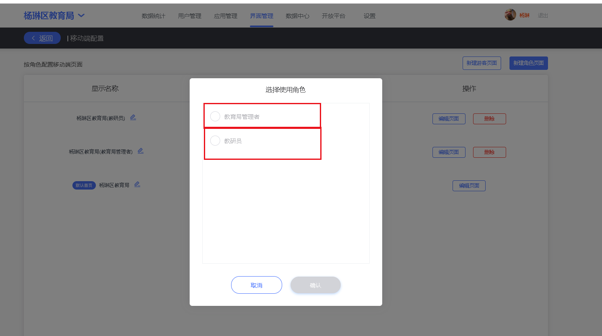Select the 教研员 role radio button

pos(215,141)
